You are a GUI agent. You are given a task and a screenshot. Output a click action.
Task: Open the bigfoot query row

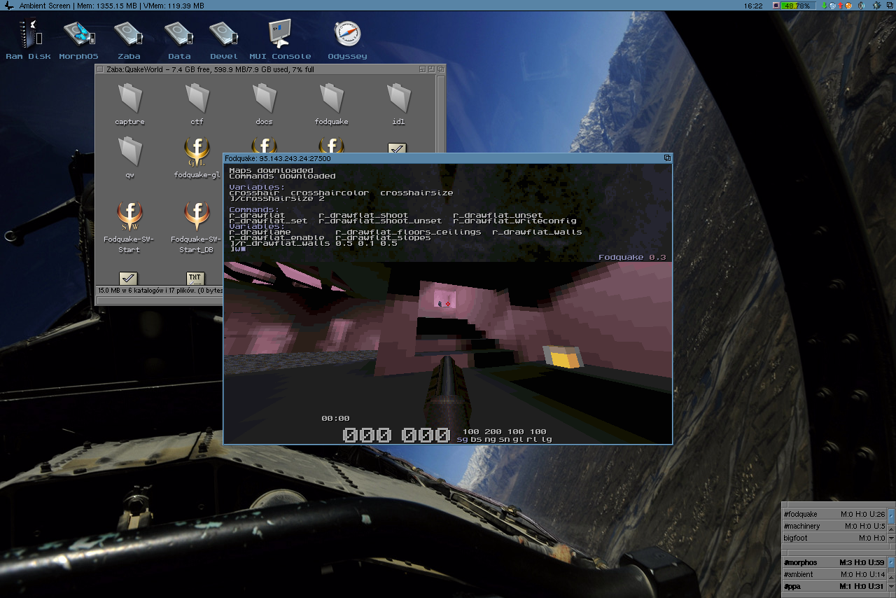pos(834,538)
